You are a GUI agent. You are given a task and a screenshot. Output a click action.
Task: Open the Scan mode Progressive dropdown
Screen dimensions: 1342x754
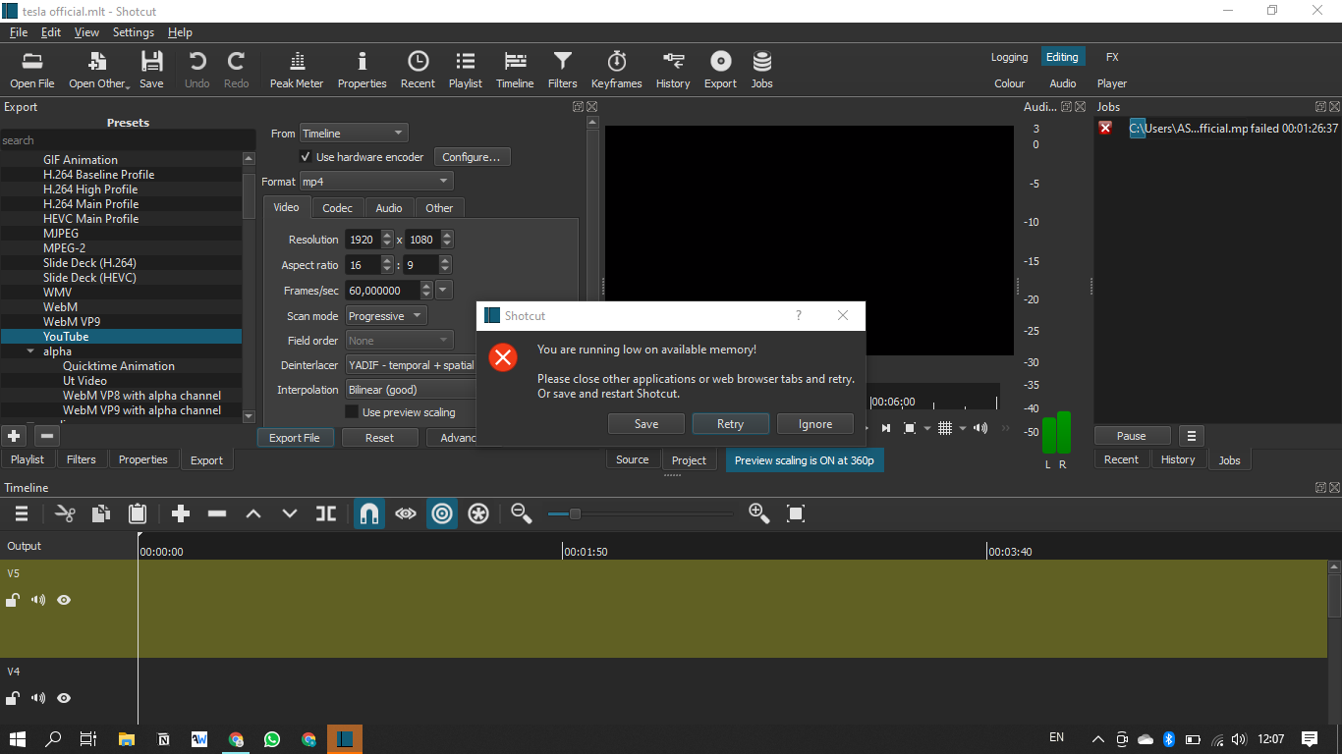click(x=386, y=316)
